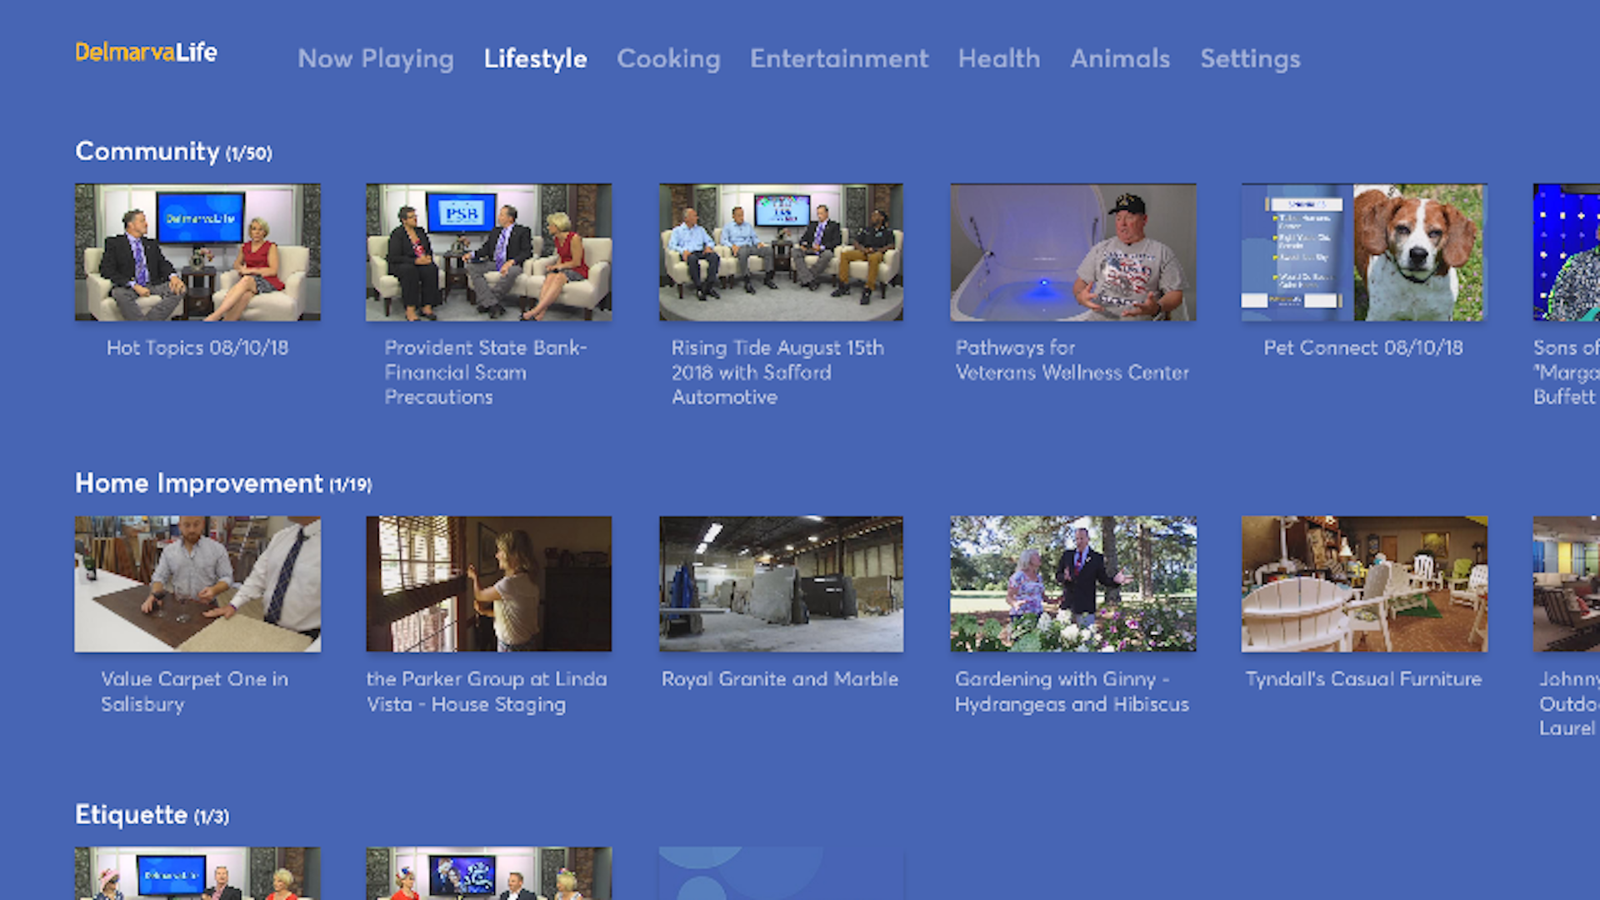Switch to the Animals tab
1600x900 pixels.
coord(1120,59)
